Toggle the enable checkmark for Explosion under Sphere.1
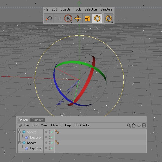The image size is (162, 162). [52, 137]
